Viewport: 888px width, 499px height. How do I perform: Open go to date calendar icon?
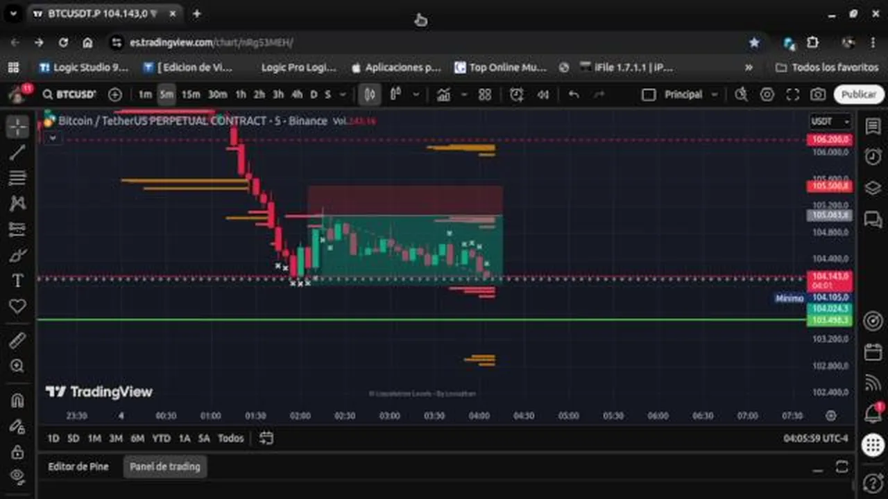266,438
